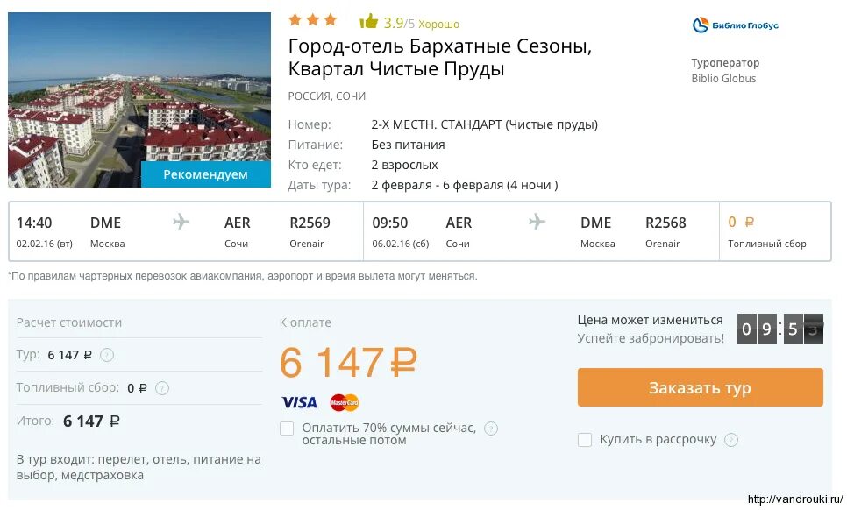Image resolution: width=847 pixels, height=510 pixels.
Task: Open the help icon beside Топливный сбор
Action: 162,388
